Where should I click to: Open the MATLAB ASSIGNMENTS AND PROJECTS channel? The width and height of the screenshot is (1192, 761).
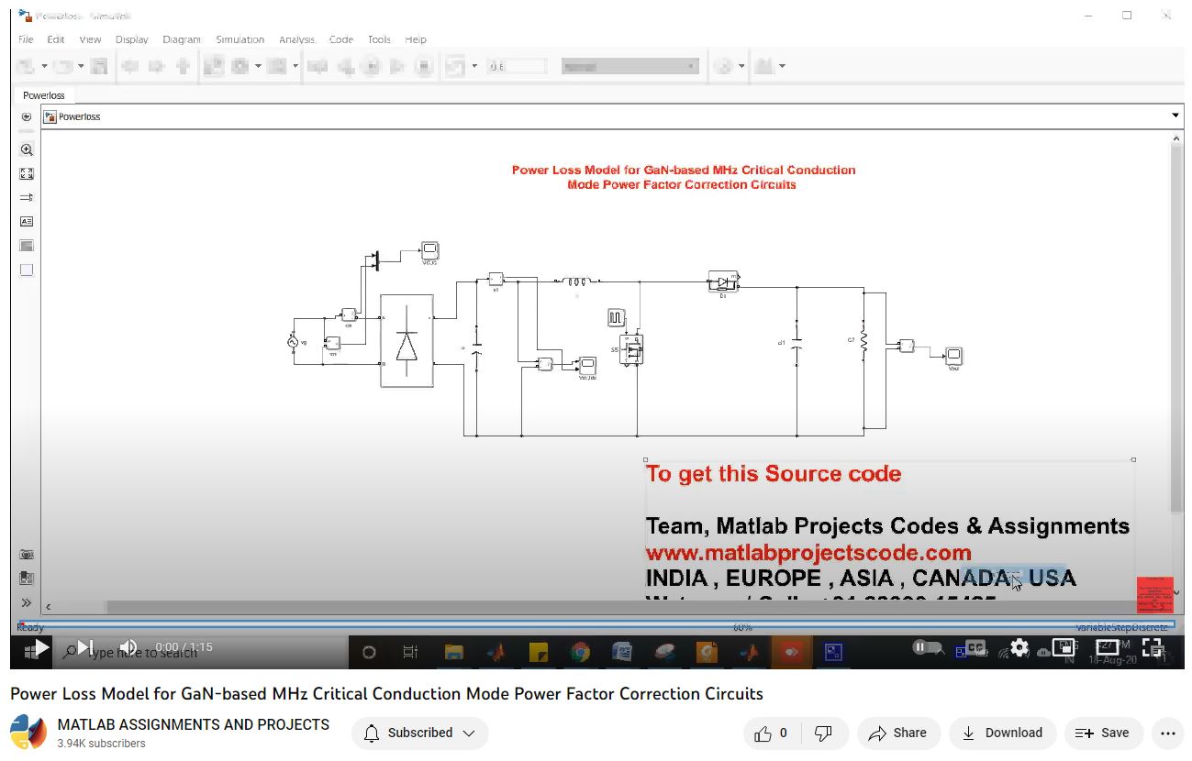point(193,724)
